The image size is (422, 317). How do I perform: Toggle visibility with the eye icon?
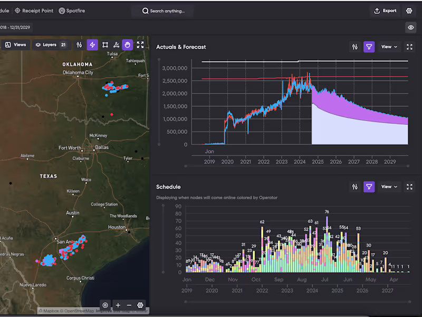coord(411,27)
